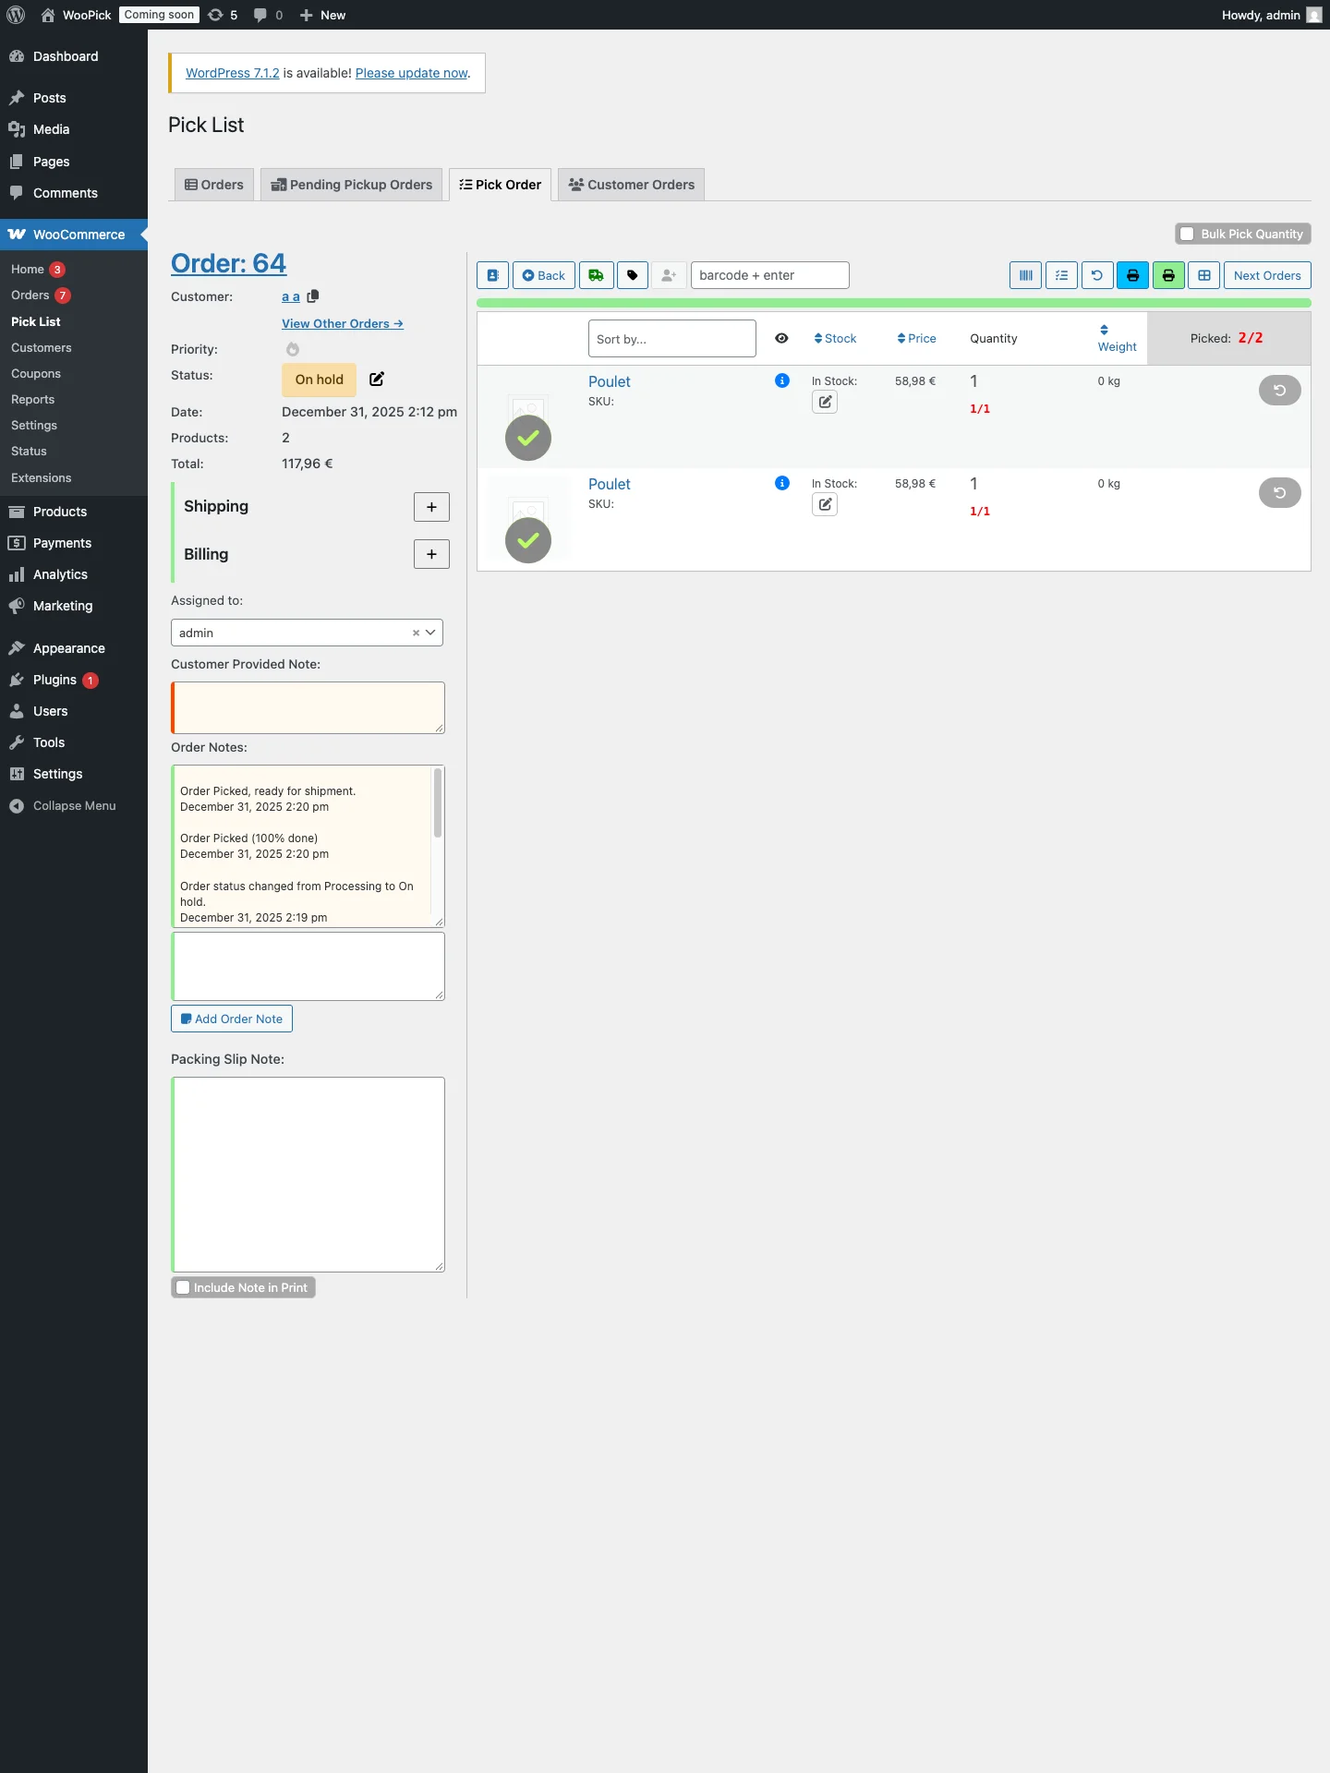Edit stock for the first Poulet item
1330x1773 pixels.
[825, 402]
